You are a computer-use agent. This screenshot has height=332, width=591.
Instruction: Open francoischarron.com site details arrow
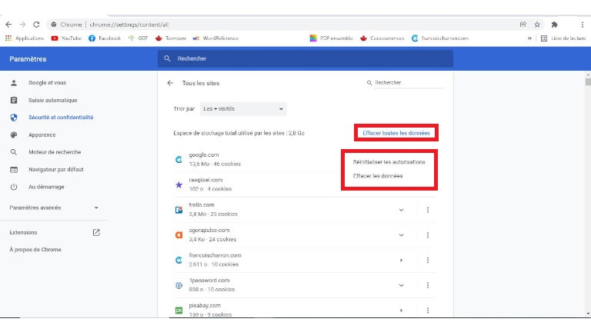coord(401,260)
